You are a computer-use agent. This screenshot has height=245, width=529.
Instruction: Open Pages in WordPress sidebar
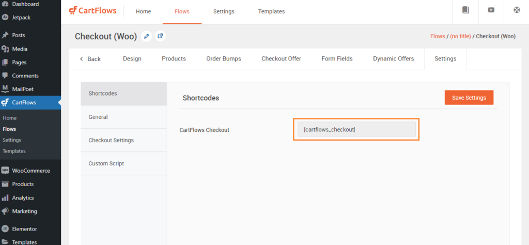pyautogui.click(x=19, y=63)
